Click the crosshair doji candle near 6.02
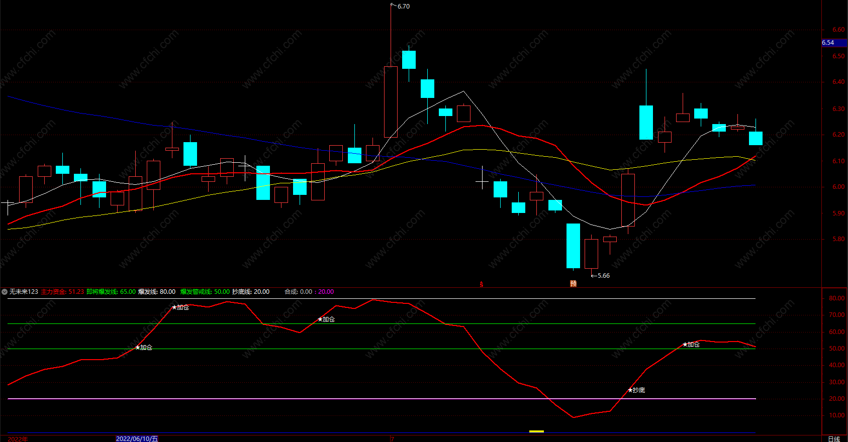This screenshot has width=848, height=442. [482, 181]
